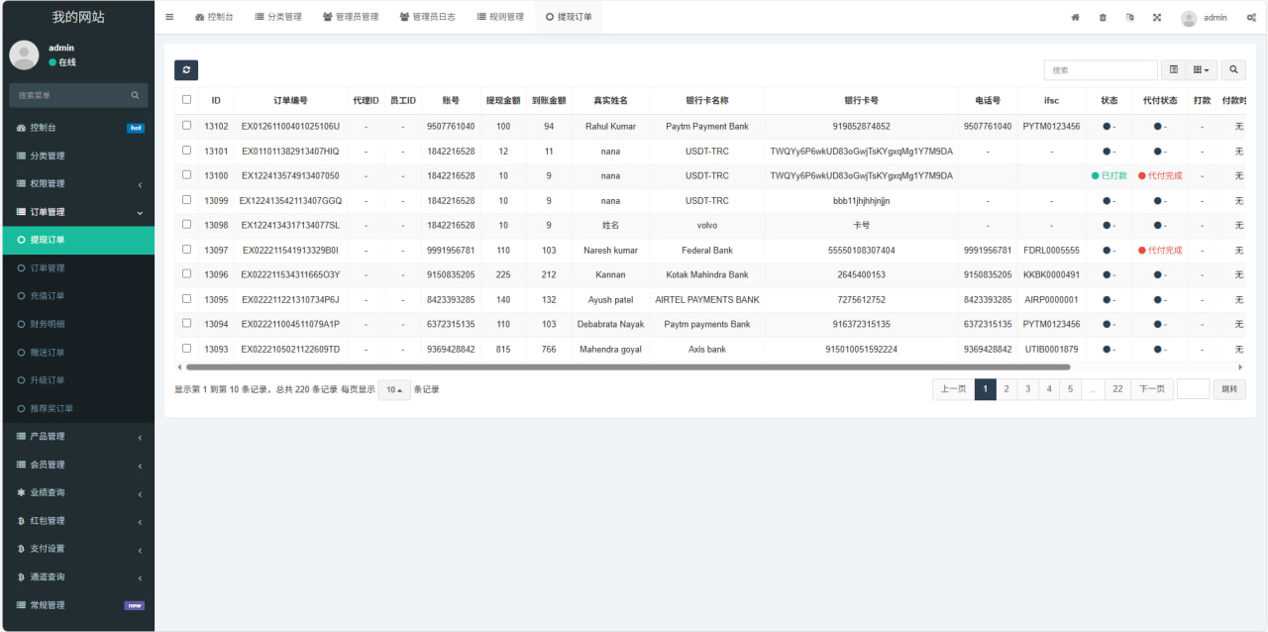The image size is (1268, 632).
Task: Open settings gears icon at top right
Action: point(1250,18)
